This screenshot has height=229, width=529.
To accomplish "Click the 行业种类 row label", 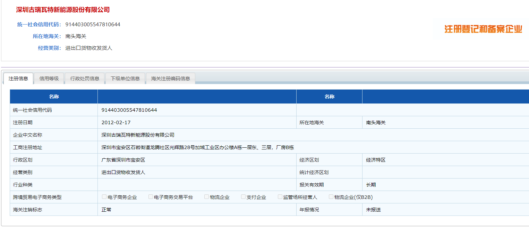I will click(23, 185).
